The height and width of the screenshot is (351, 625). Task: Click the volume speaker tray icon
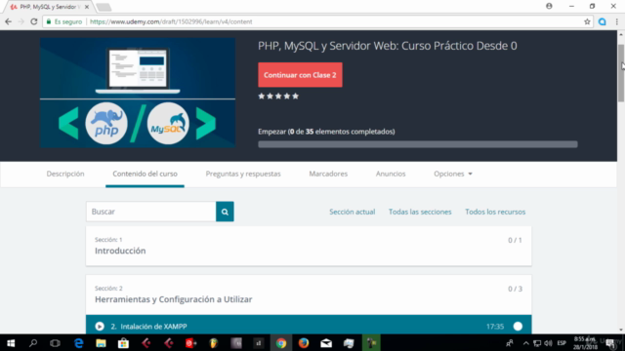[x=548, y=343]
